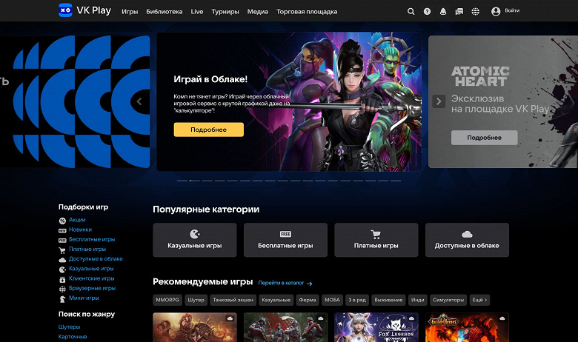578x342 pixels.
Task: Filter by Ферма tag
Action: [308, 300]
